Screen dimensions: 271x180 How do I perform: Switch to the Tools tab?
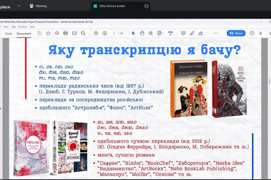point(8,34)
